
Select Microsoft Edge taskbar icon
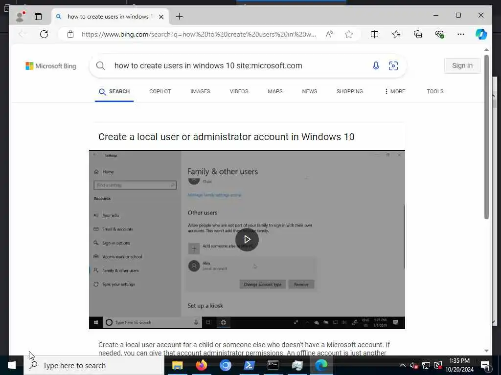[x=321, y=365]
